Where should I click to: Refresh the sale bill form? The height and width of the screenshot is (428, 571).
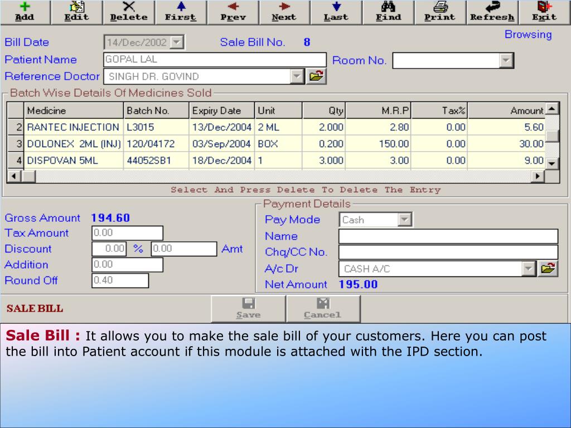[x=492, y=12]
